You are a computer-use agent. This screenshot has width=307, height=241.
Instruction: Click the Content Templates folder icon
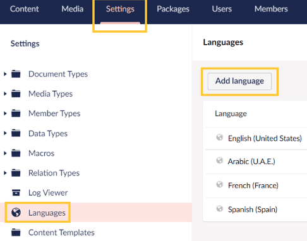point(16,232)
